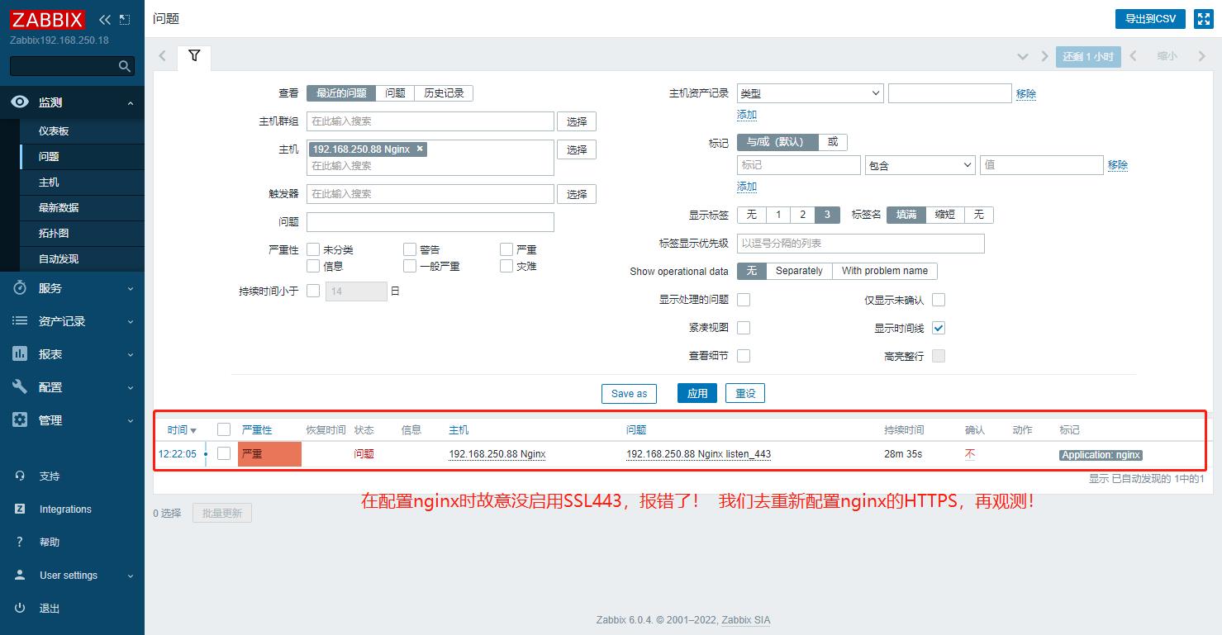
Task: Expand the 管理 menu chevron
Action: click(x=131, y=421)
